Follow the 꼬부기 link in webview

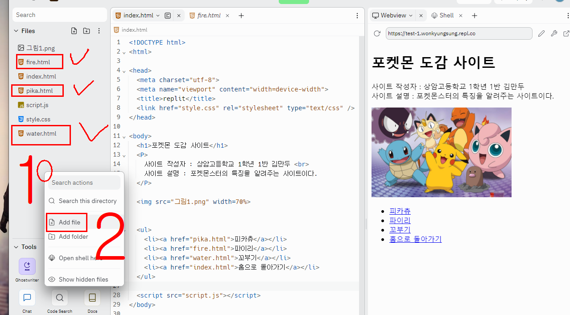(400, 230)
